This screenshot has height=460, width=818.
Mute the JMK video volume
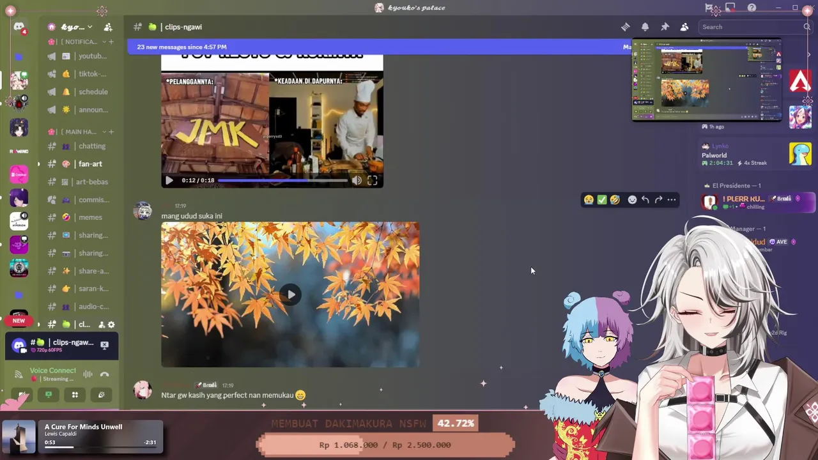click(357, 180)
